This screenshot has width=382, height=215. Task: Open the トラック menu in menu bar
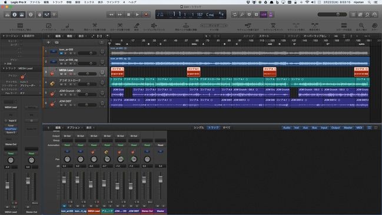pyautogui.click(x=58, y=2)
